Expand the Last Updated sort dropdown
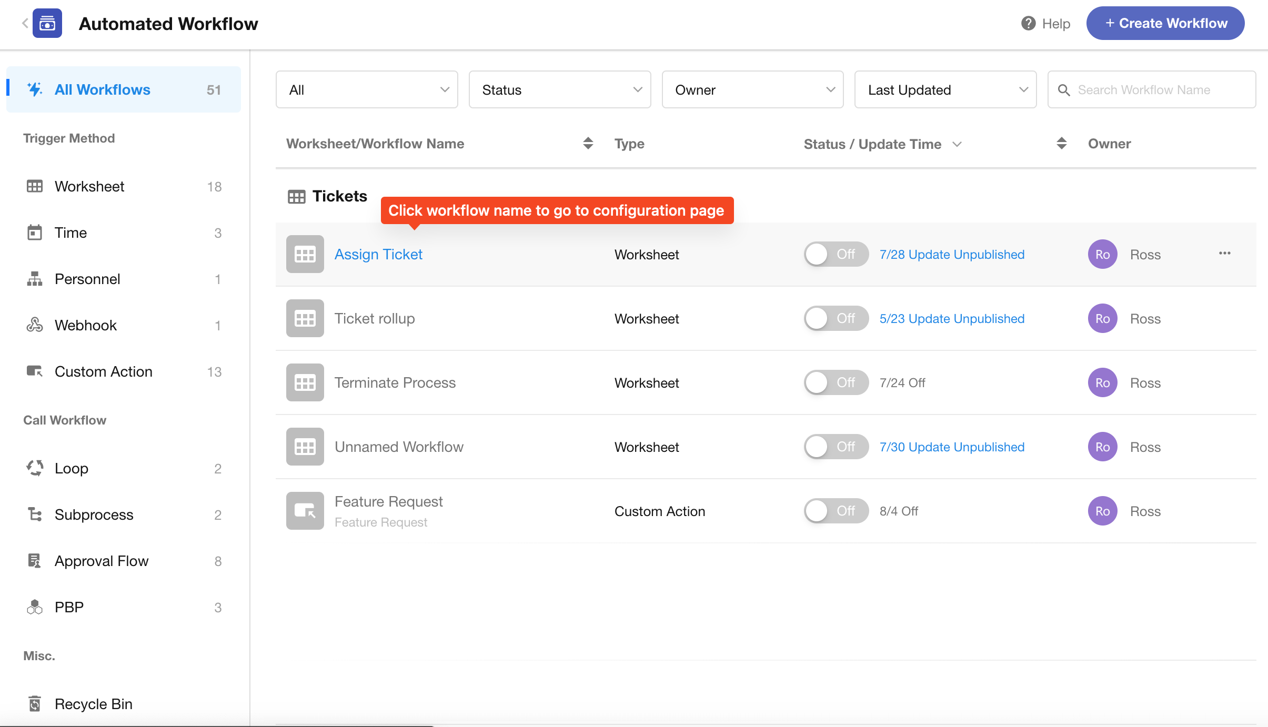The width and height of the screenshot is (1268, 727). coord(945,90)
